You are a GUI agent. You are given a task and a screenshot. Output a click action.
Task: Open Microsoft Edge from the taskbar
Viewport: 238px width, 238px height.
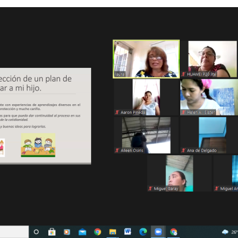pyautogui.click(x=143, y=231)
